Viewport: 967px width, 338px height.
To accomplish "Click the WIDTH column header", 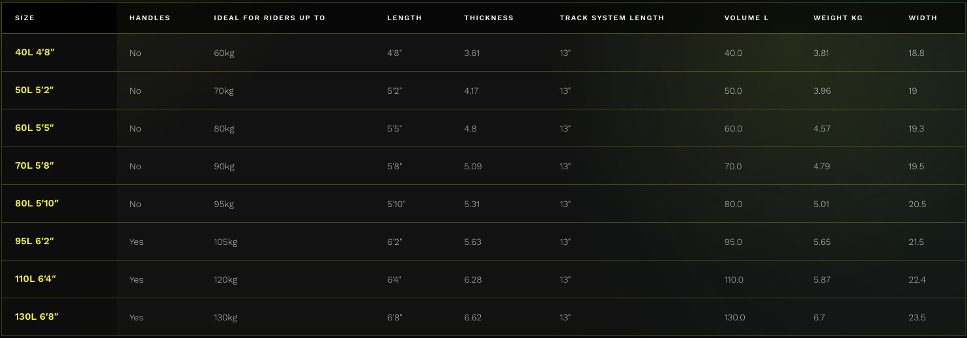I will click(923, 18).
